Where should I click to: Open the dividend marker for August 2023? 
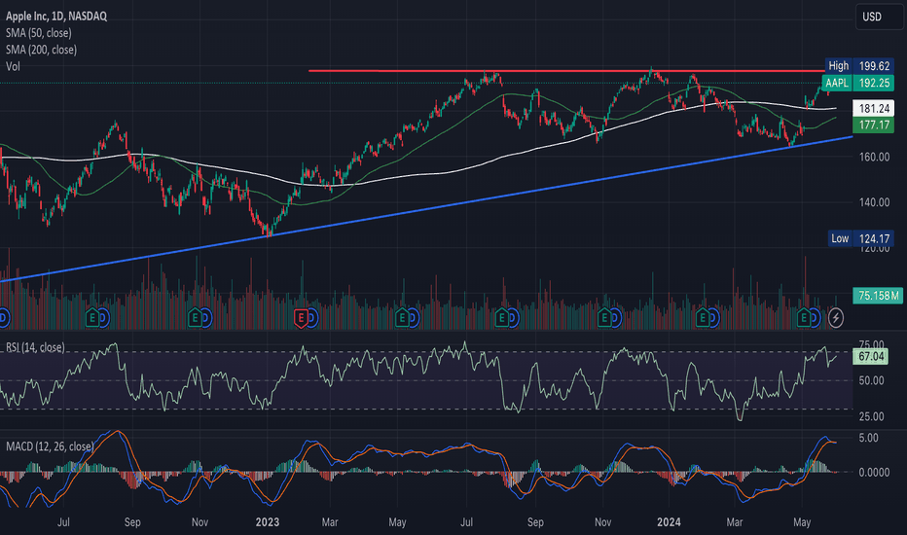pos(513,317)
